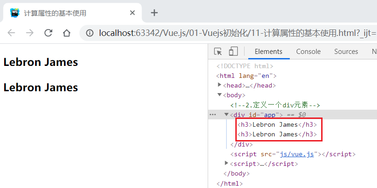Screen dimensions: 377x188
Task: Expand the collapsed script node
Action: (226, 163)
